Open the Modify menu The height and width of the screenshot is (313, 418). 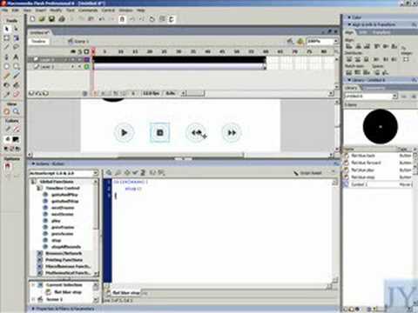[x=56, y=10]
